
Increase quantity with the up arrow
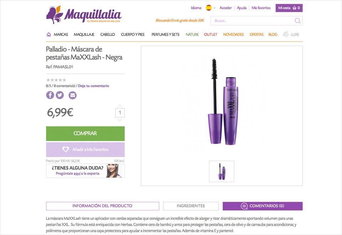tap(120, 106)
